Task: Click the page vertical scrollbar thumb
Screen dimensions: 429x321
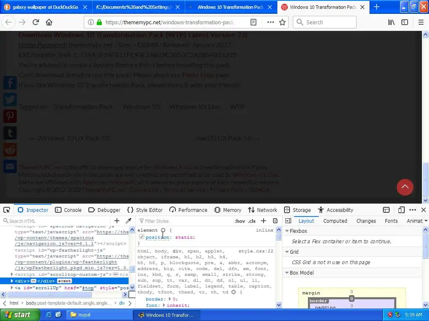Action: 425,179
